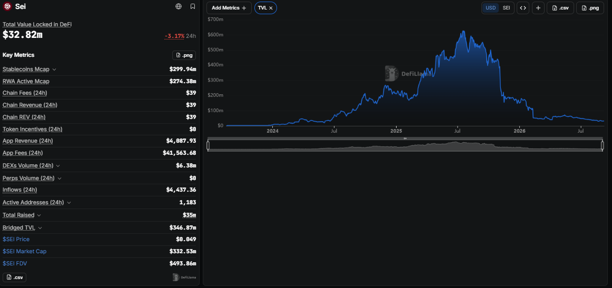Switch chart denomination to SEI
Viewport: 612px width, 288px height.
tap(506, 8)
